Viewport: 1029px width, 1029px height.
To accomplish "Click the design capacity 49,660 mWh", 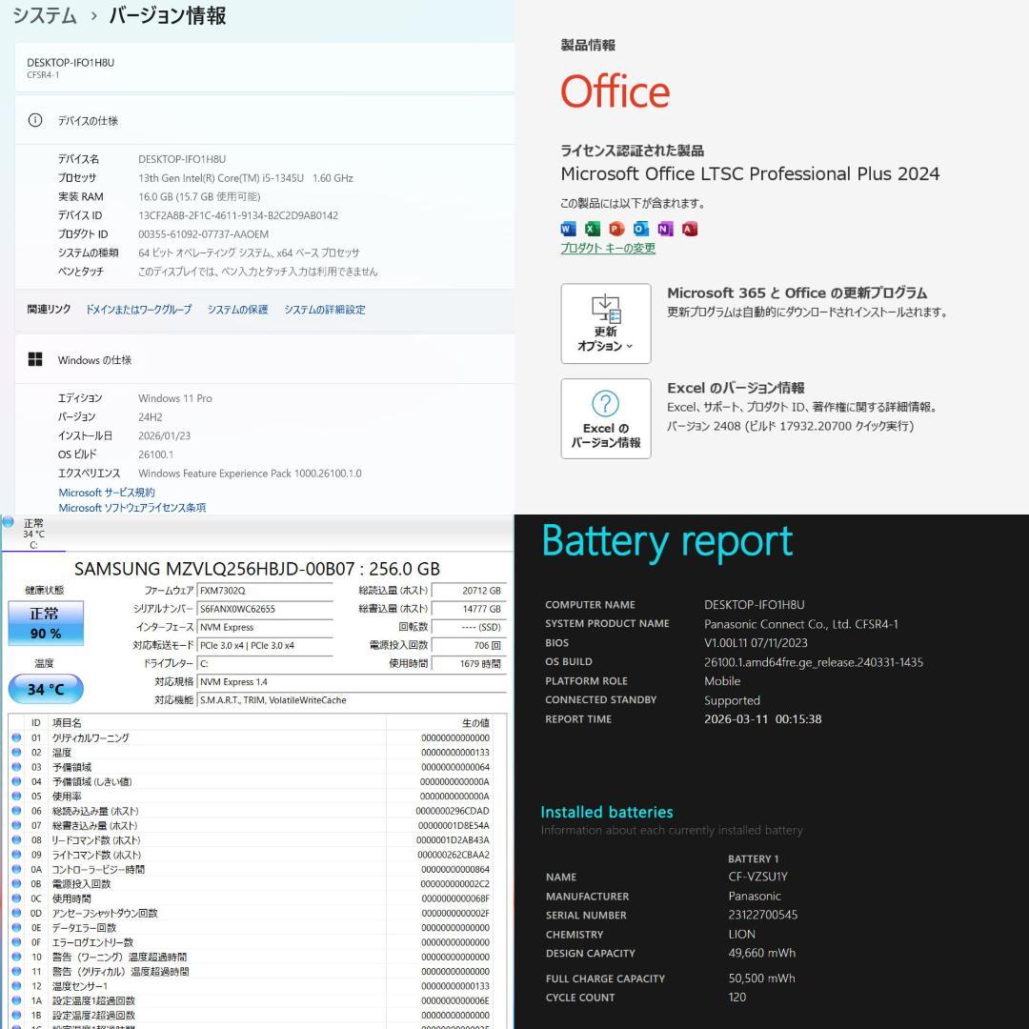I will (x=761, y=953).
